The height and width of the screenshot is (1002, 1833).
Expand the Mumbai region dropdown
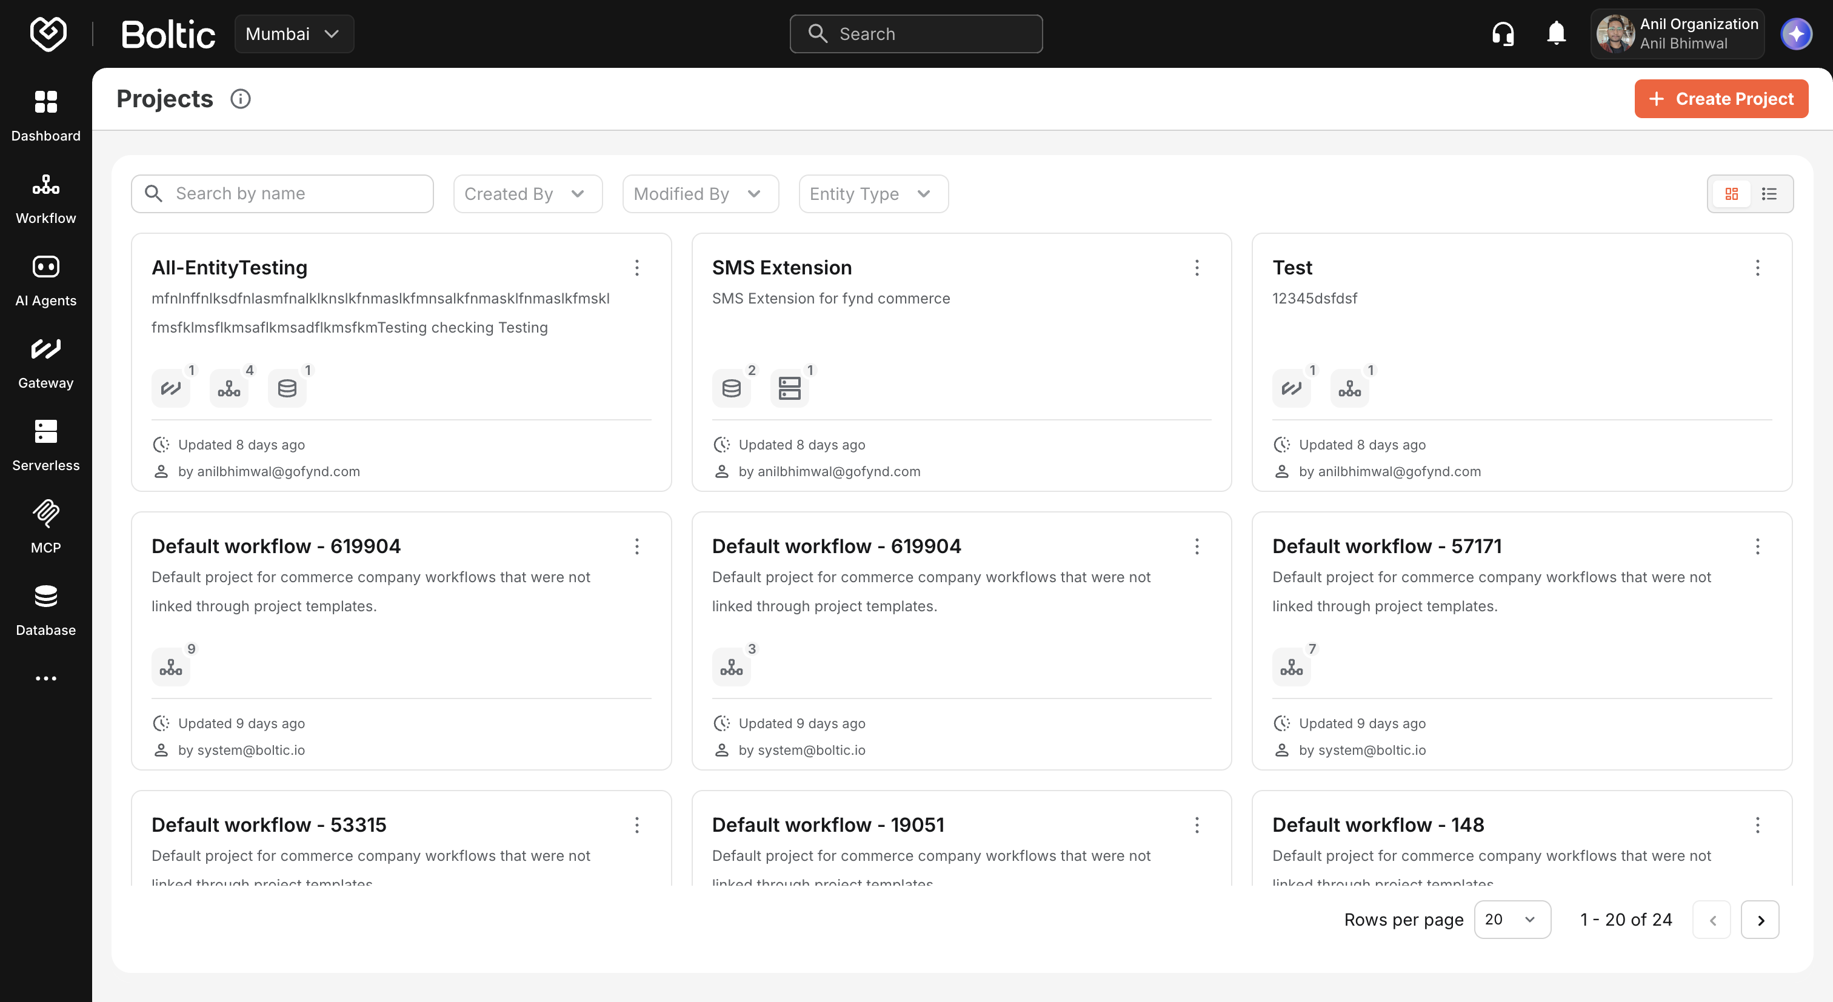coord(294,33)
